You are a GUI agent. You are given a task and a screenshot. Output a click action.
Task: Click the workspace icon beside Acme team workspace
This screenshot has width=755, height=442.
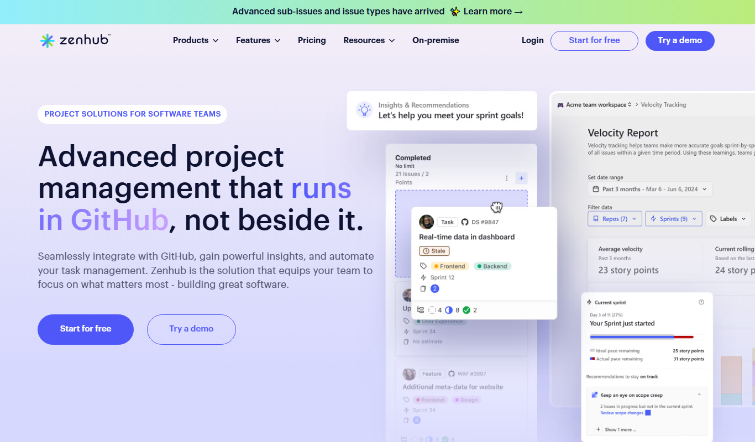pyautogui.click(x=560, y=104)
